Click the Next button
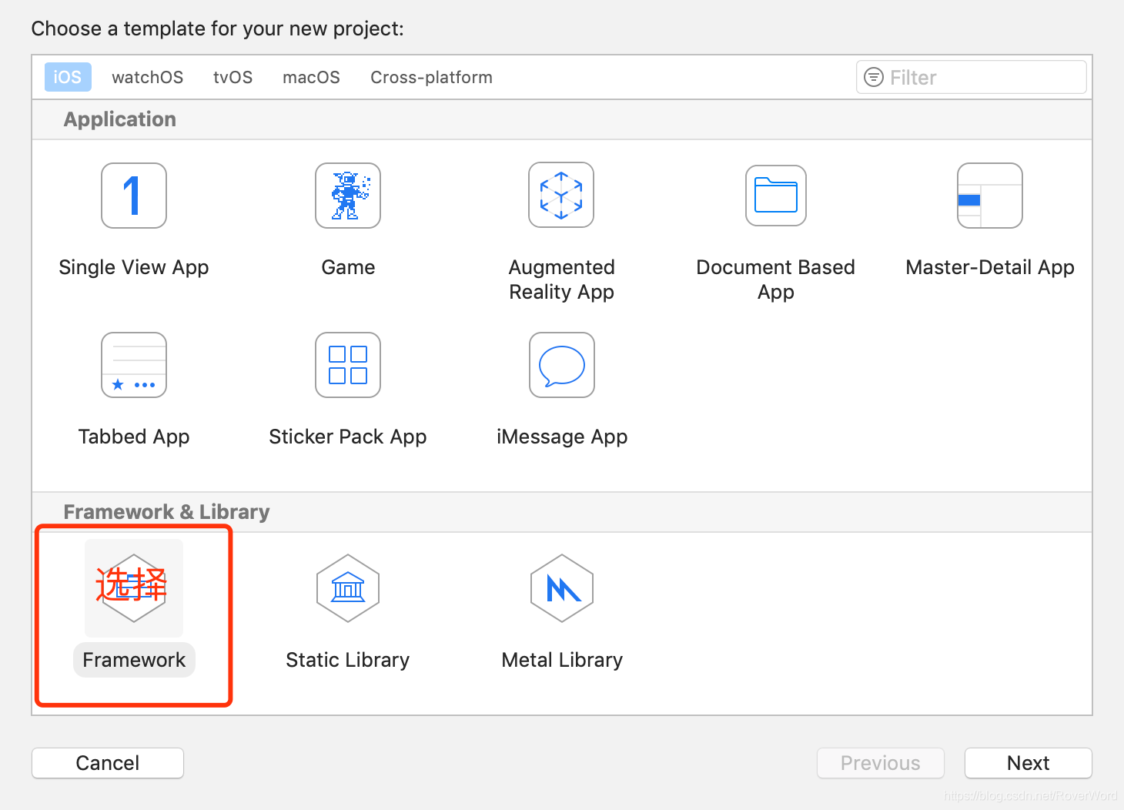The image size is (1124, 810). pos(1029,763)
